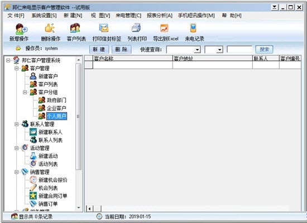Viewport: 307px width, 223px height.
Task: Click the clock icon beside 当前日期
Action: (99, 216)
